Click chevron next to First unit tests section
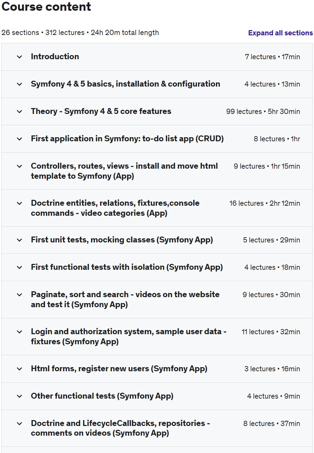 click(x=19, y=240)
